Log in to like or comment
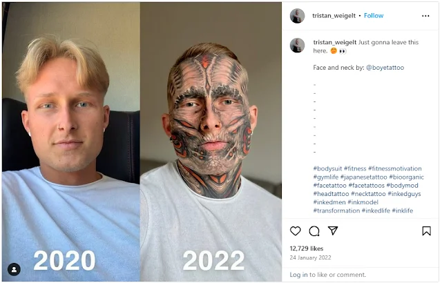The height and width of the screenshot is (283, 442). tap(298, 275)
